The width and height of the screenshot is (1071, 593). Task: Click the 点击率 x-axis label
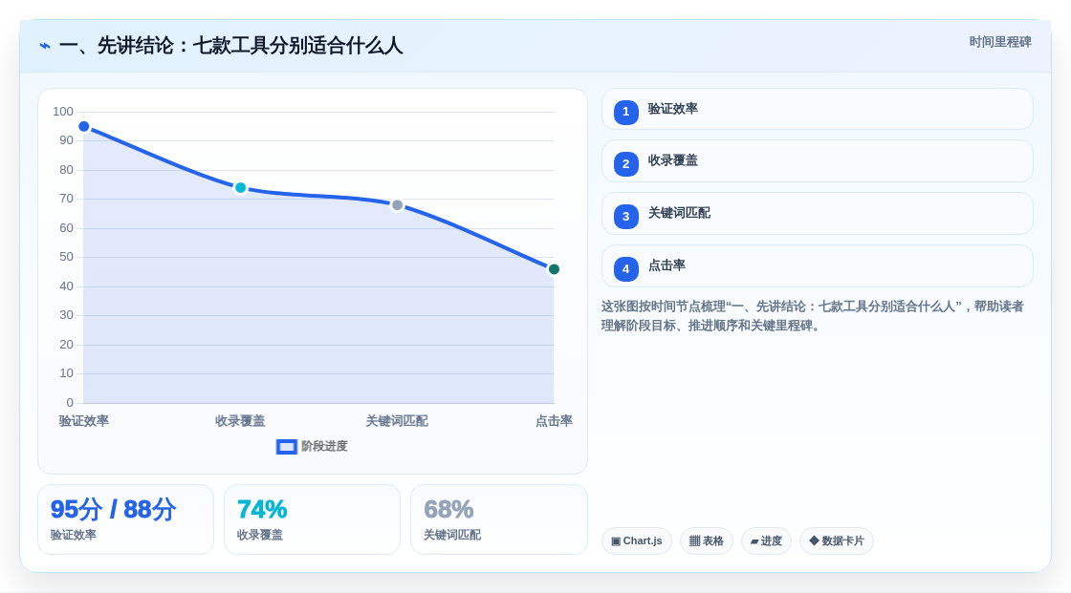(554, 421)
